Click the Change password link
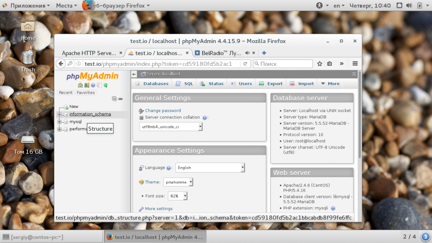 coord(163,111)
